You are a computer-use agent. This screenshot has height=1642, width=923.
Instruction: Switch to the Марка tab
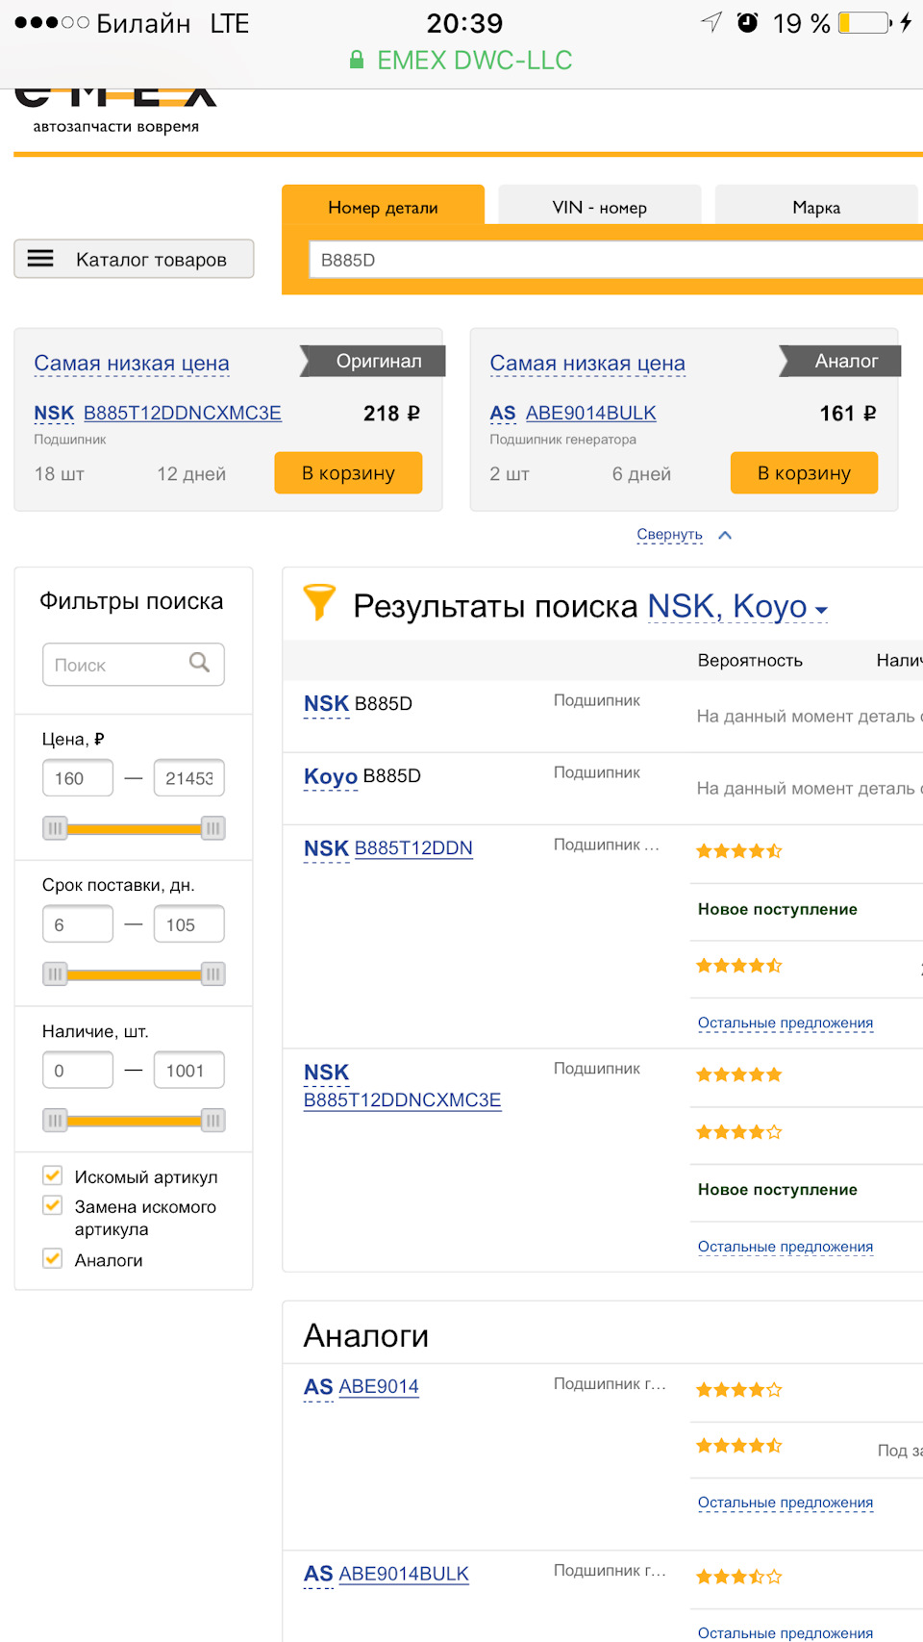[x=816, y=206]
